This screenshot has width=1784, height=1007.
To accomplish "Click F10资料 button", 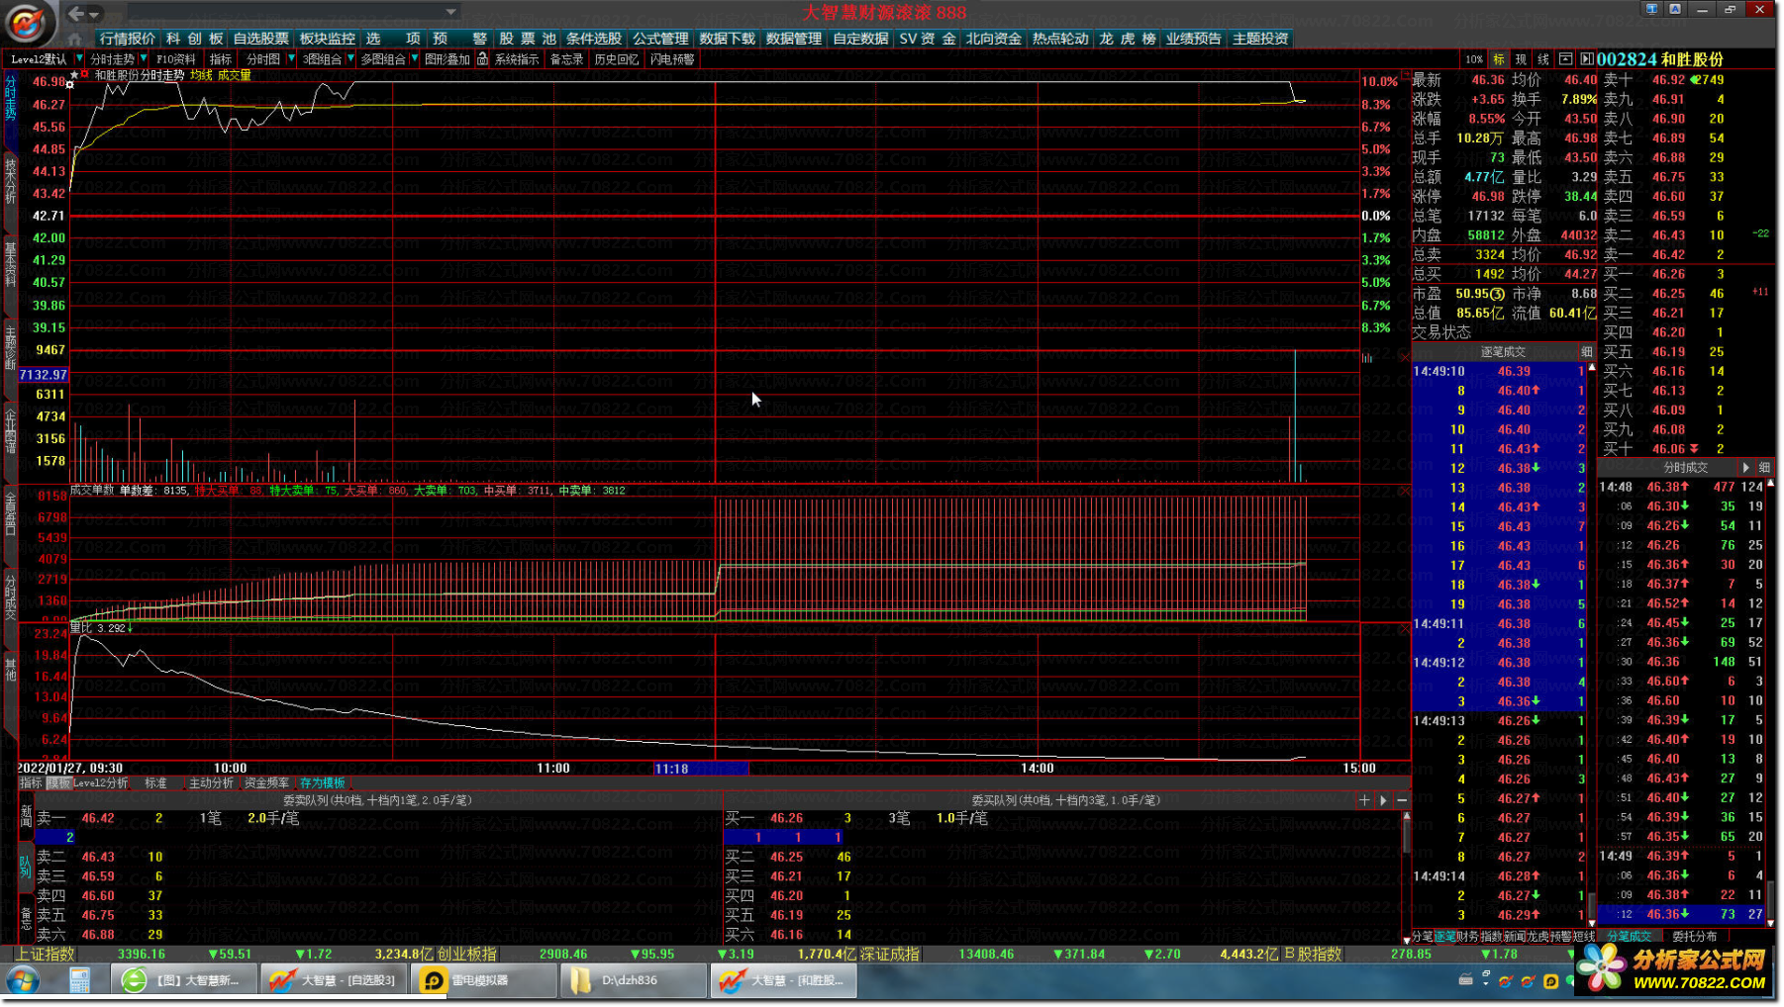I will coord(176,59).
